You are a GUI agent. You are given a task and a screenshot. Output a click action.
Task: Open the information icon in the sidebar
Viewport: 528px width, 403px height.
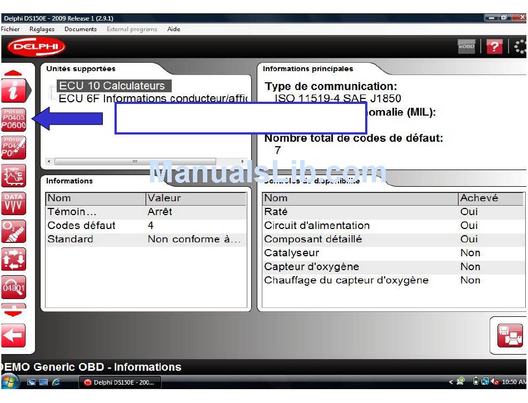(13, 90)
